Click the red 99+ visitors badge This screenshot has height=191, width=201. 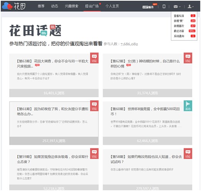coord(192,31)
